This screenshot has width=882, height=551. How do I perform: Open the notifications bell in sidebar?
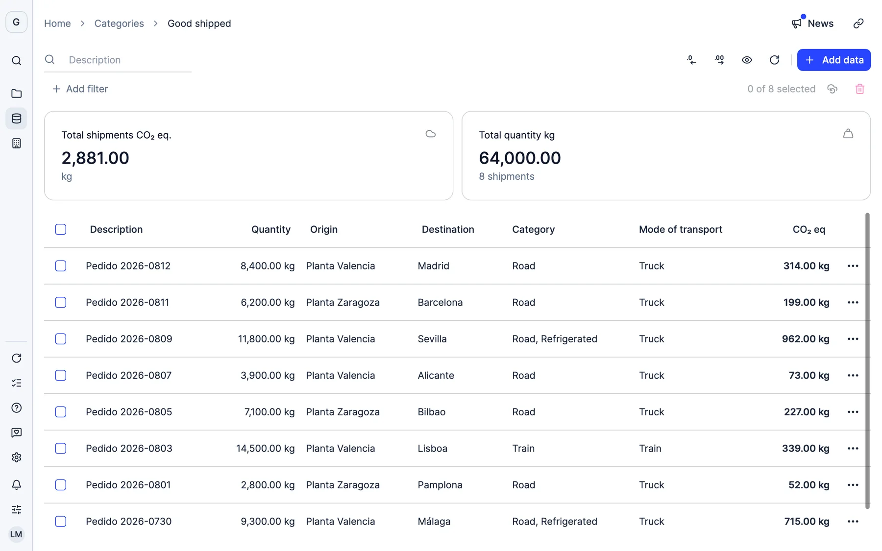tap(16, 484)
